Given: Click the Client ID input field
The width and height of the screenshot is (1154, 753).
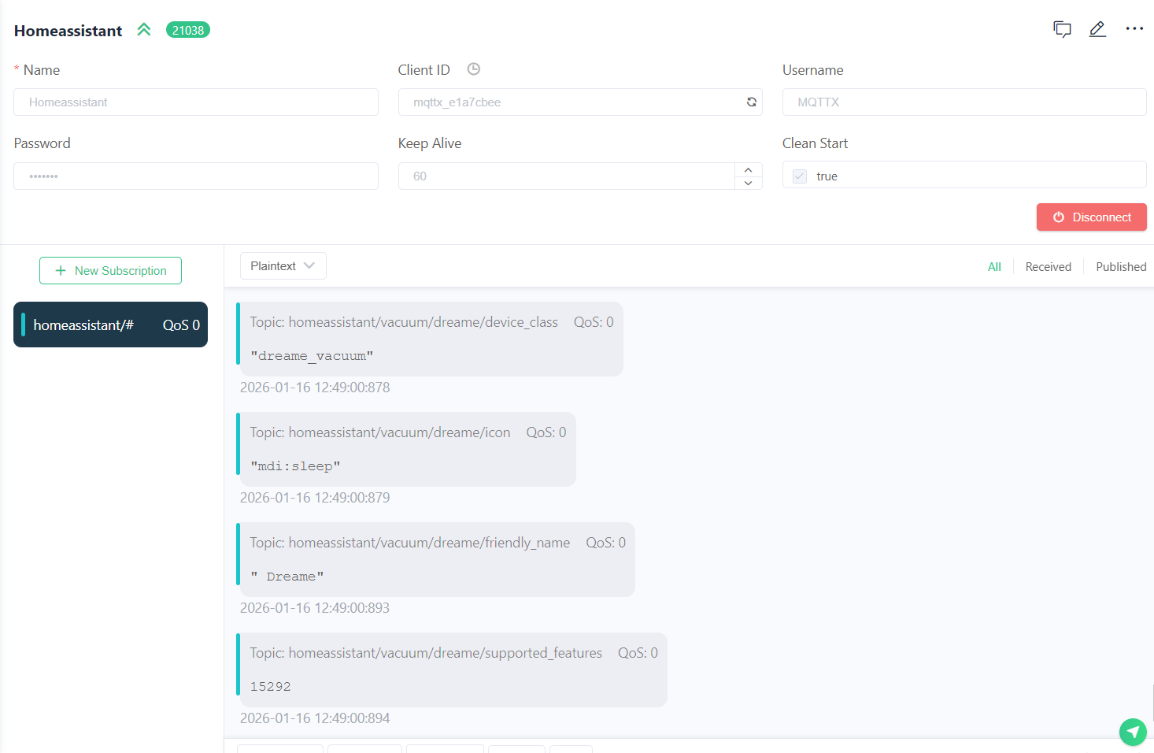Looking at the screenshot, I should (580, 102).
